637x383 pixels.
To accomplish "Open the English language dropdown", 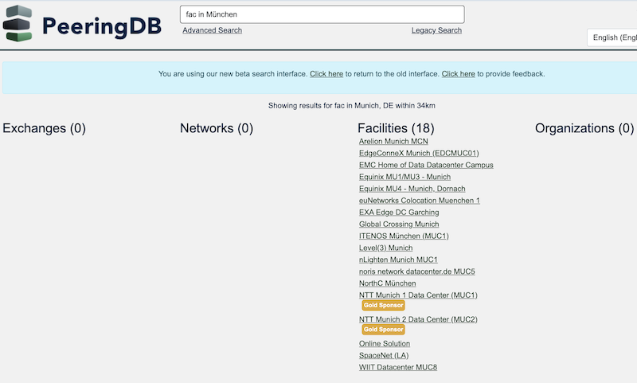I will click(x=612, y=37).
